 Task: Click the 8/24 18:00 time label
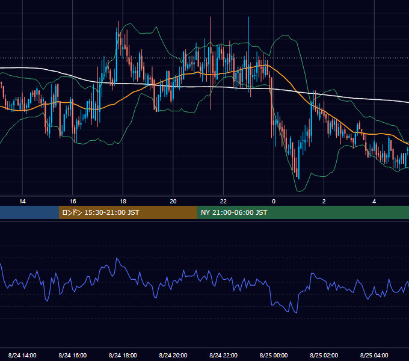click(123, 355)
